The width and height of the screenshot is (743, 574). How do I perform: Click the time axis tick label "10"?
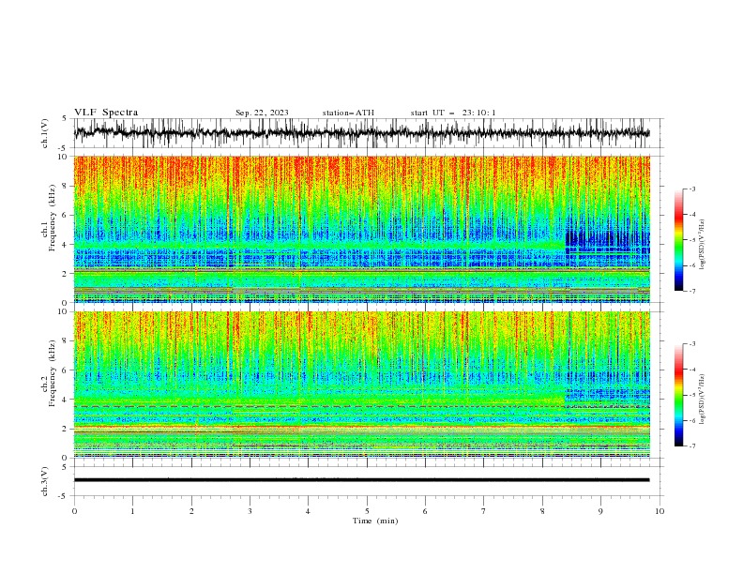[660, 511]
